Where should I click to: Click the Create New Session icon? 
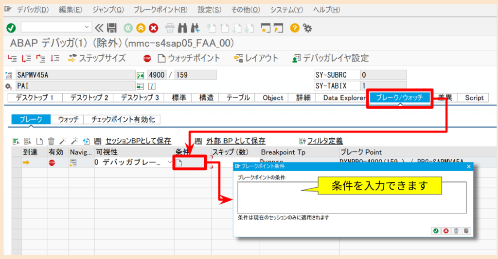click(x=265, y=28)
